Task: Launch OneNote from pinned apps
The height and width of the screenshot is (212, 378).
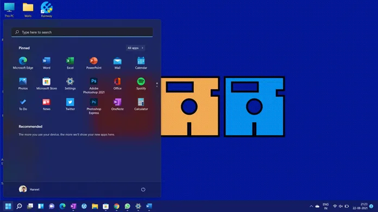Action: click(117, 104)
